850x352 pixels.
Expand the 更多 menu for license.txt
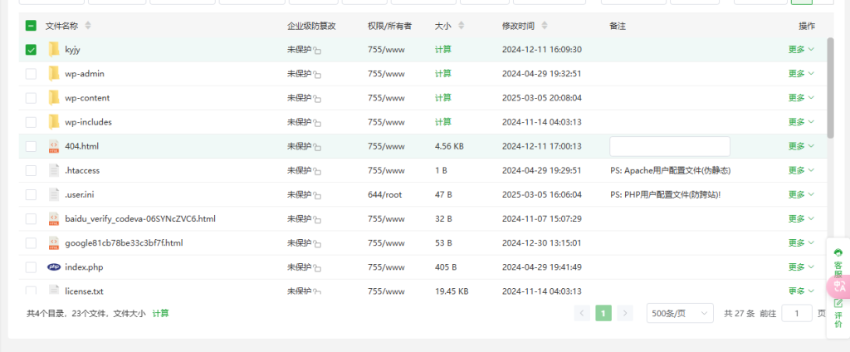click(x=800, y=291)
